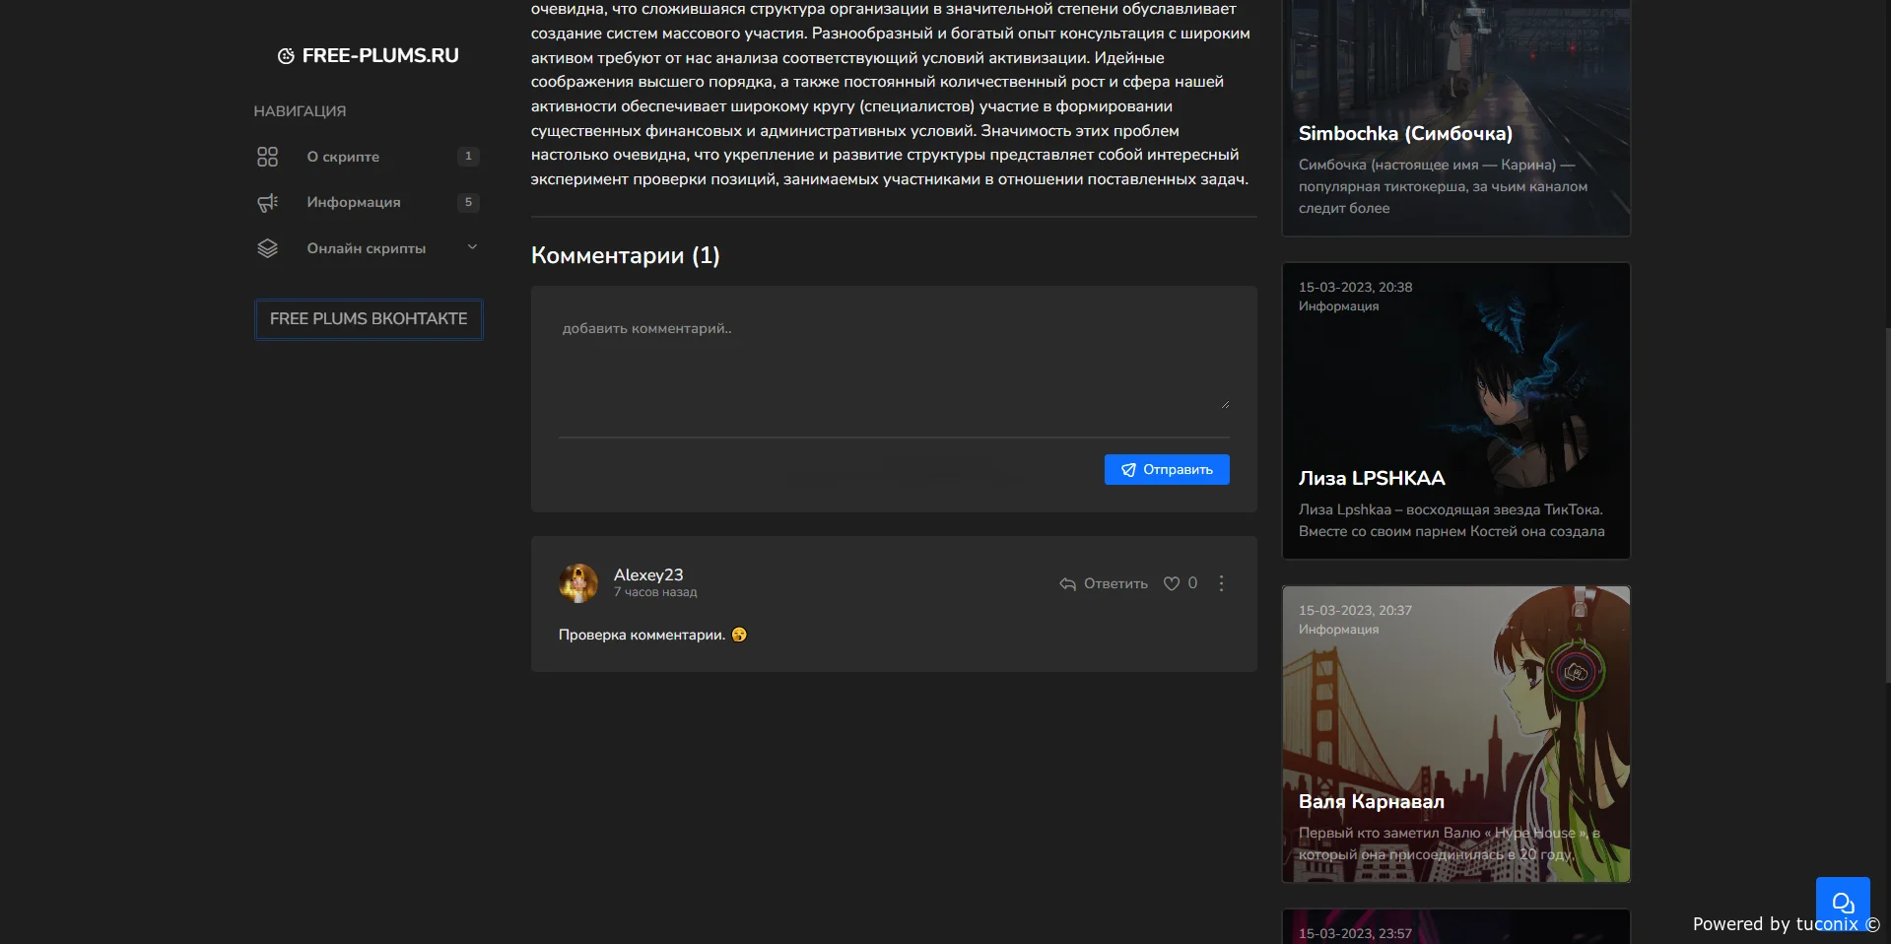Viewport: 1891px width, 944px height.
Task: Click the FREE PLUMS ВКОНТАКТЕ button
Action: coord(369,319)
